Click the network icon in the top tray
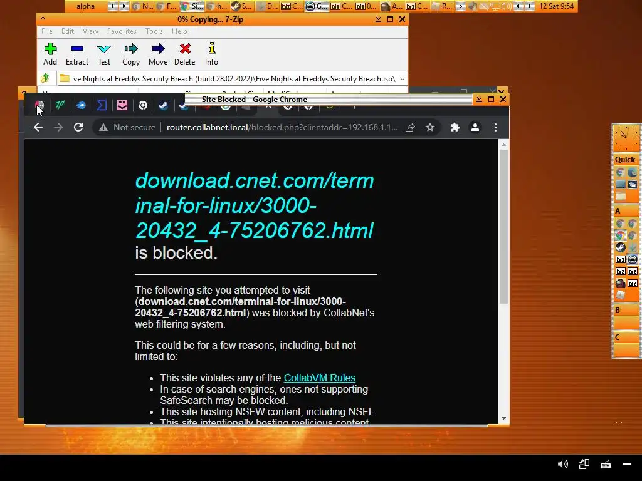This screenshot has height=481, width=642. tap(495, 6)
